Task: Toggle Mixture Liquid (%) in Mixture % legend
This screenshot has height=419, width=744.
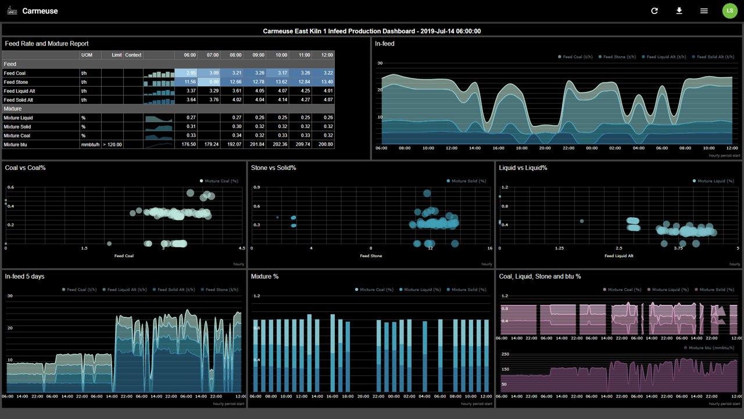Action: click(x=420, y=289)
